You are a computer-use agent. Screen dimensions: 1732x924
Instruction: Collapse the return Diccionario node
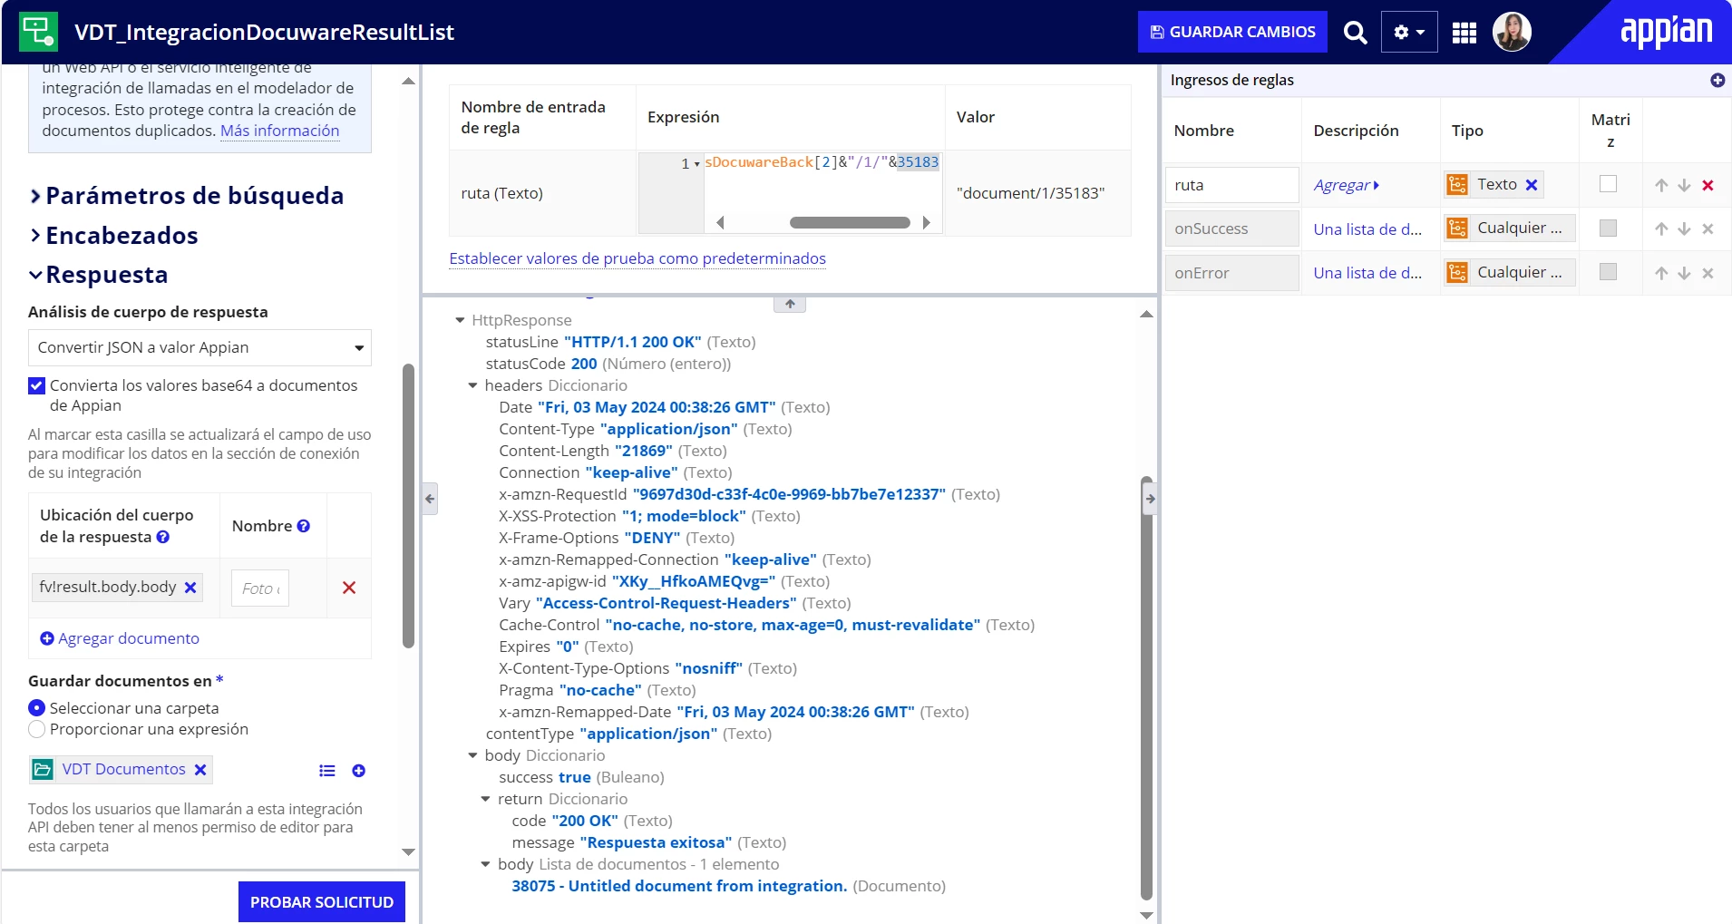(x=485, y=799)
